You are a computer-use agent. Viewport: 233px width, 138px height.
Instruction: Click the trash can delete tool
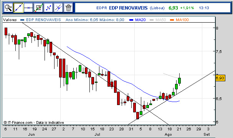[x=68, y=8]
